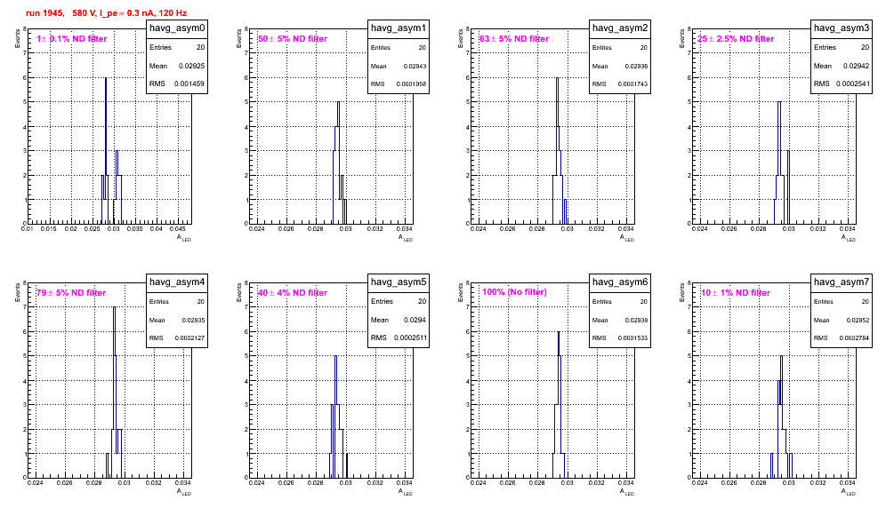Click the havg_asym2 stats box title
The width and height of the screenshot is (886, 508).
click(x=620, y=28)
